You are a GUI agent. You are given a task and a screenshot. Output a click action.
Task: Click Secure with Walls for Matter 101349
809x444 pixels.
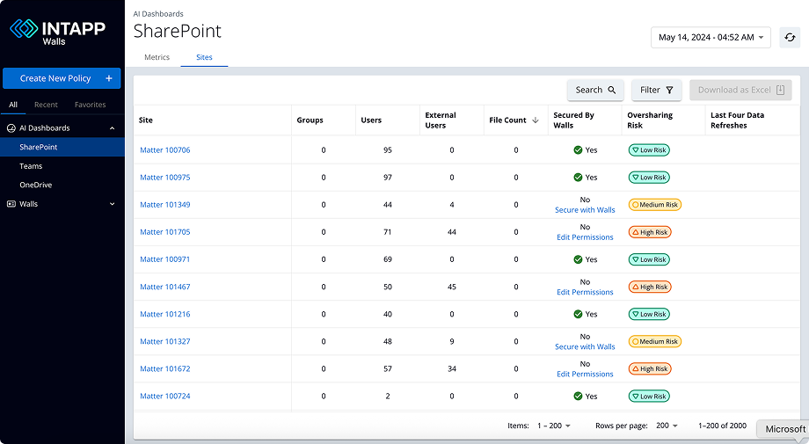tap(585, 210)
